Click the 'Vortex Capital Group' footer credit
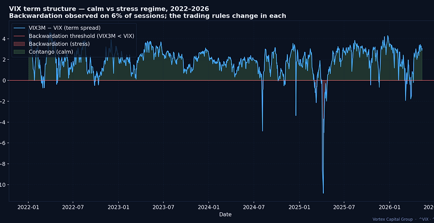 (x=392, y=219)
